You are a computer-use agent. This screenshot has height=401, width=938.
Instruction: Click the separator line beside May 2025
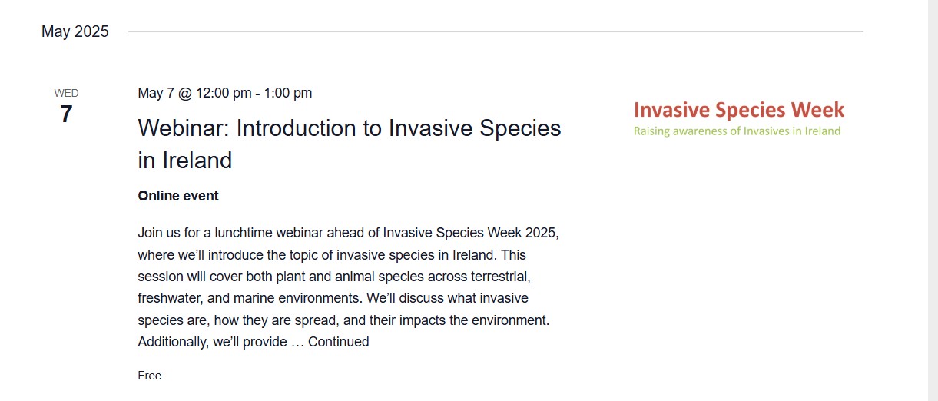tap(495, 32)
